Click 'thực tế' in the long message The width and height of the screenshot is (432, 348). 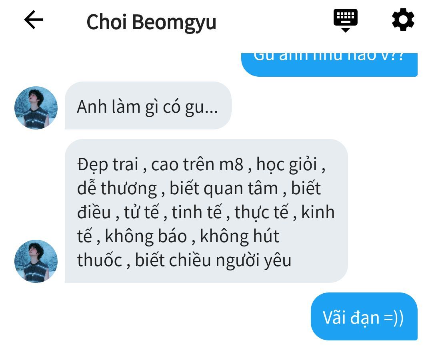(x=261, y=213)
